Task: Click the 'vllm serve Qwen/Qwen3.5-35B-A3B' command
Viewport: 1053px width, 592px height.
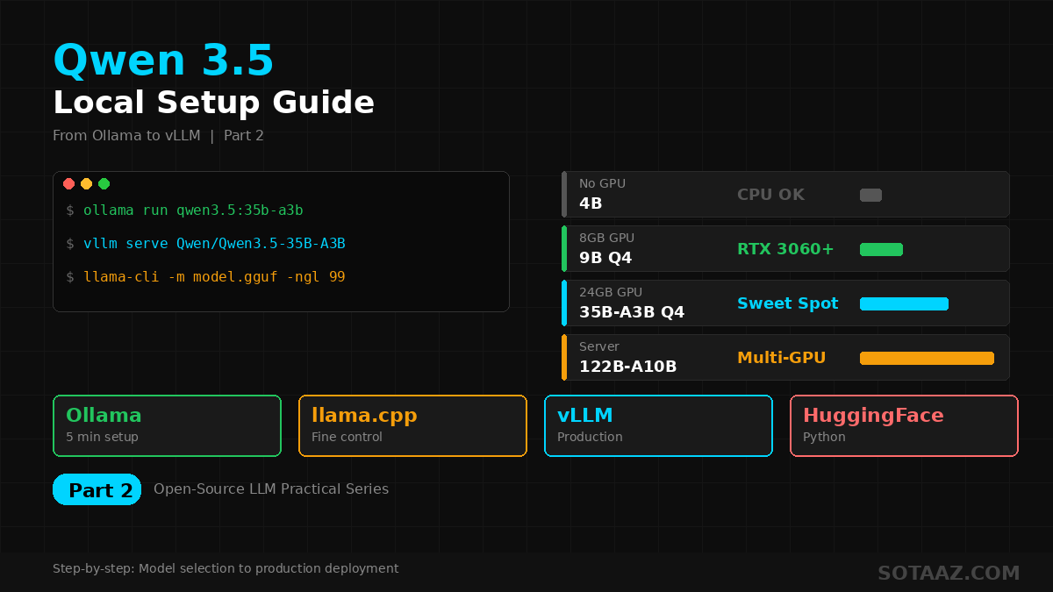Action: (214, 244)
